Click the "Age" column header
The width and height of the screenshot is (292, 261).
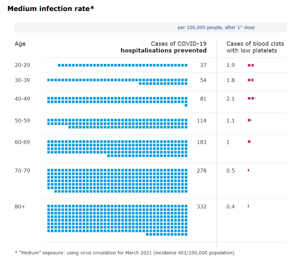[x=20, y=44]
